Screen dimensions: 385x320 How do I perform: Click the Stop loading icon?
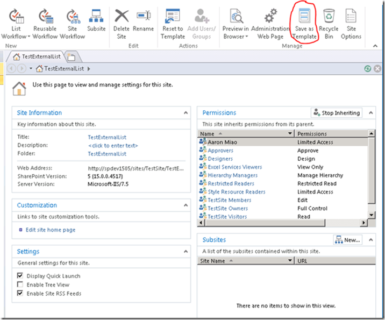click(x=377, y=69)
